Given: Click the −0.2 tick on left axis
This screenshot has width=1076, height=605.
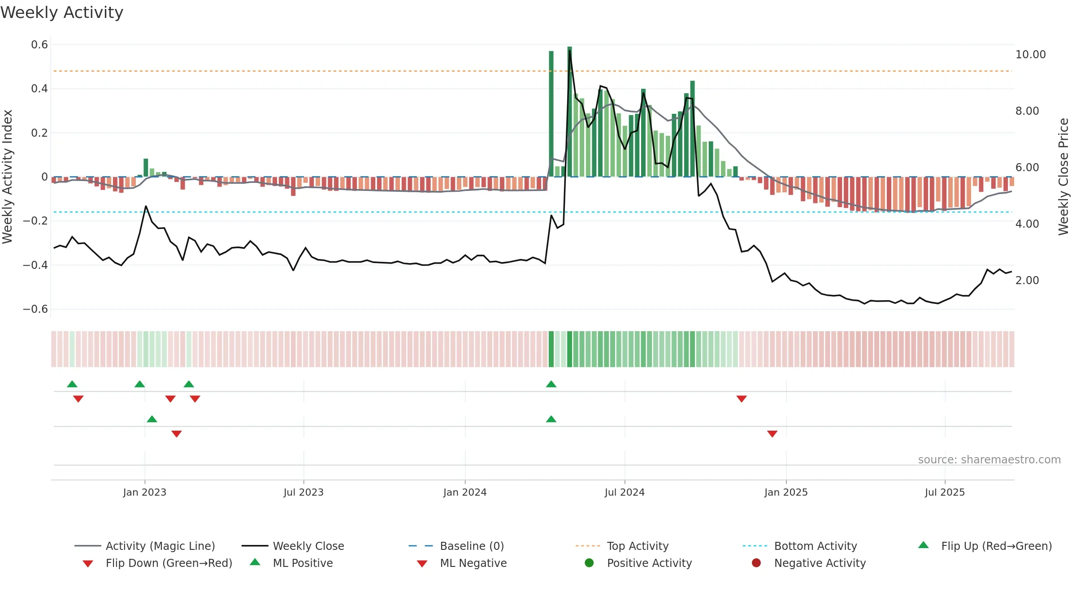Looking at the screenshot, I should (x=35, y=221).
